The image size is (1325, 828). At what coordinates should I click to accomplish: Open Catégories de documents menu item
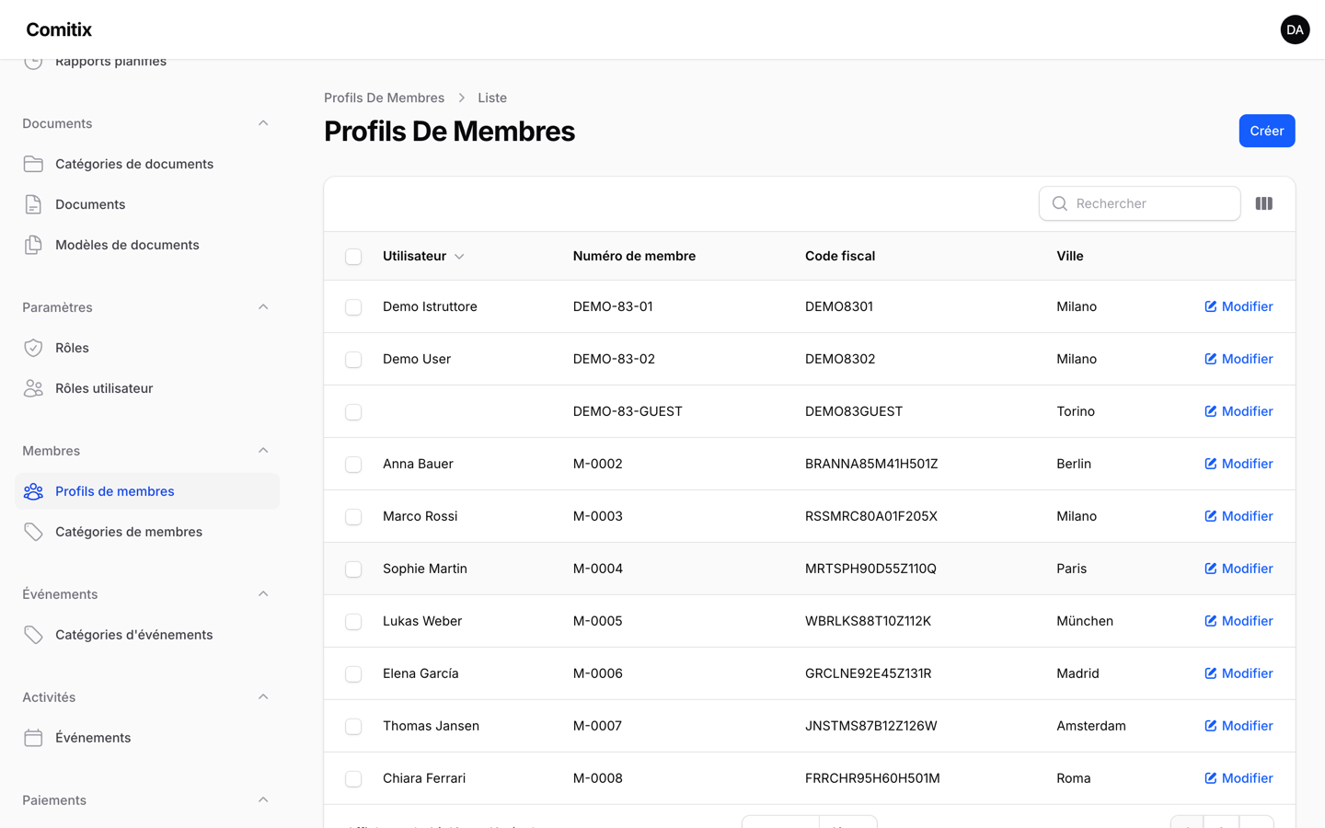pyautogui.click(x=147, y=164)
